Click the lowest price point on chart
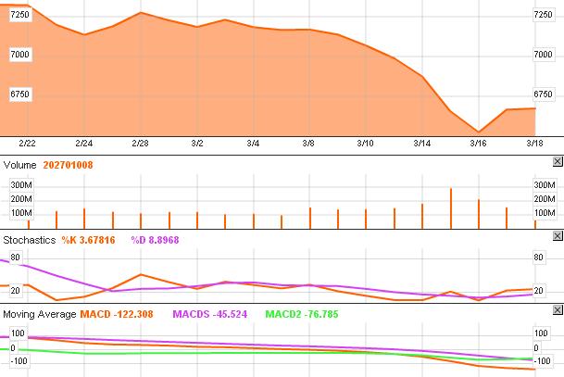564x377 pixels. [x=478, y=132]
